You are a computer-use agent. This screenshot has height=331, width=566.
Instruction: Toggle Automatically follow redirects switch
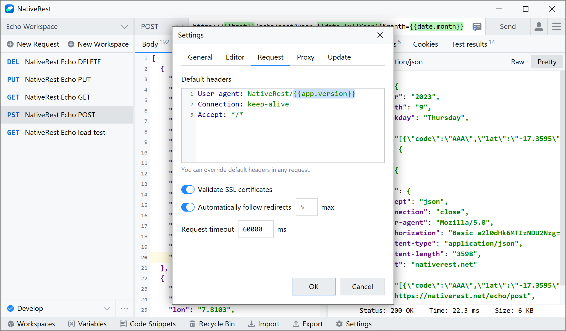[188, 207]
